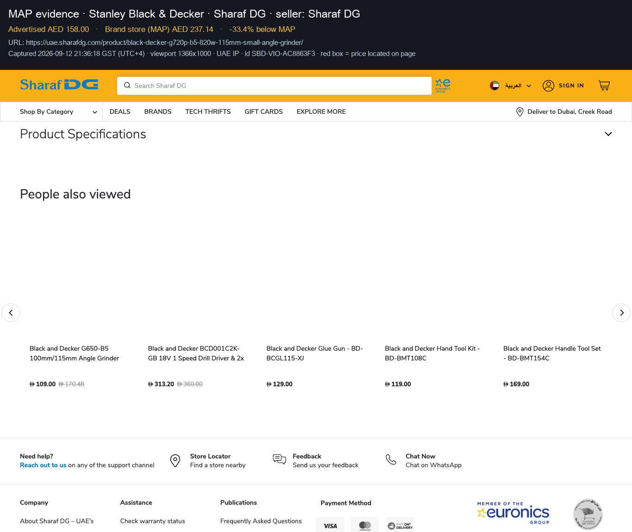Open Frequently Asked Questions link
This screenshot has height=532, width=632.
point(261,521)
